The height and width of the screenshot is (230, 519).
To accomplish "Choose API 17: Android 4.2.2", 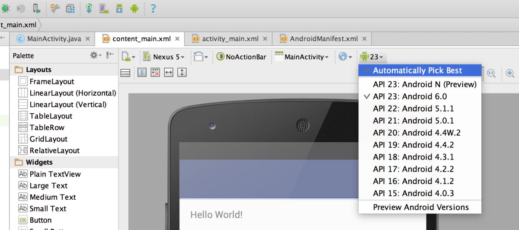I will pyautogui.click(x=420, y=169).
